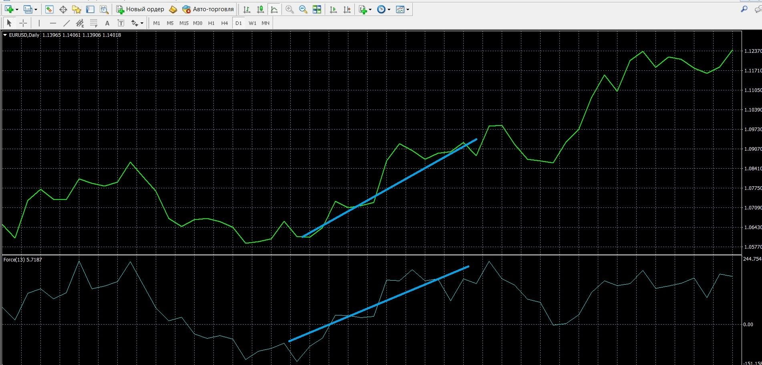The width and height of the screenshot is (762, 365).
Task: Switch to W1 timeframe
Action: 252,23
